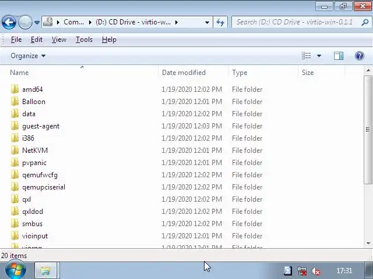Click the vertical scrollbar thumb
Screen dimensions: 373x279
368,130
